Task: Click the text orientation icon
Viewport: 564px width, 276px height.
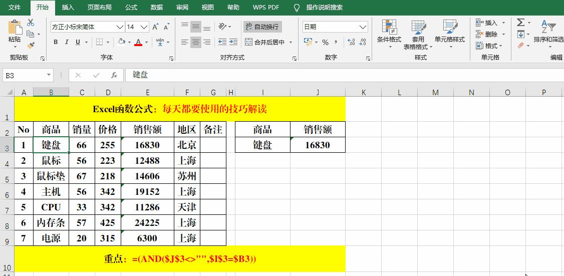Action: coord(222,26)
